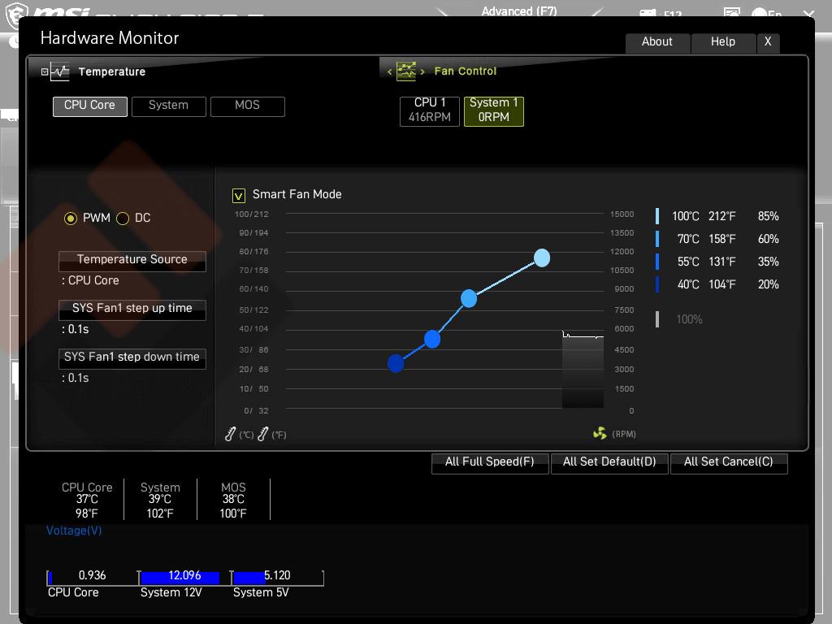Screen dimensions: 832x624
Task: Click the Celsius thermometer icon
Action: coord(231,435)
